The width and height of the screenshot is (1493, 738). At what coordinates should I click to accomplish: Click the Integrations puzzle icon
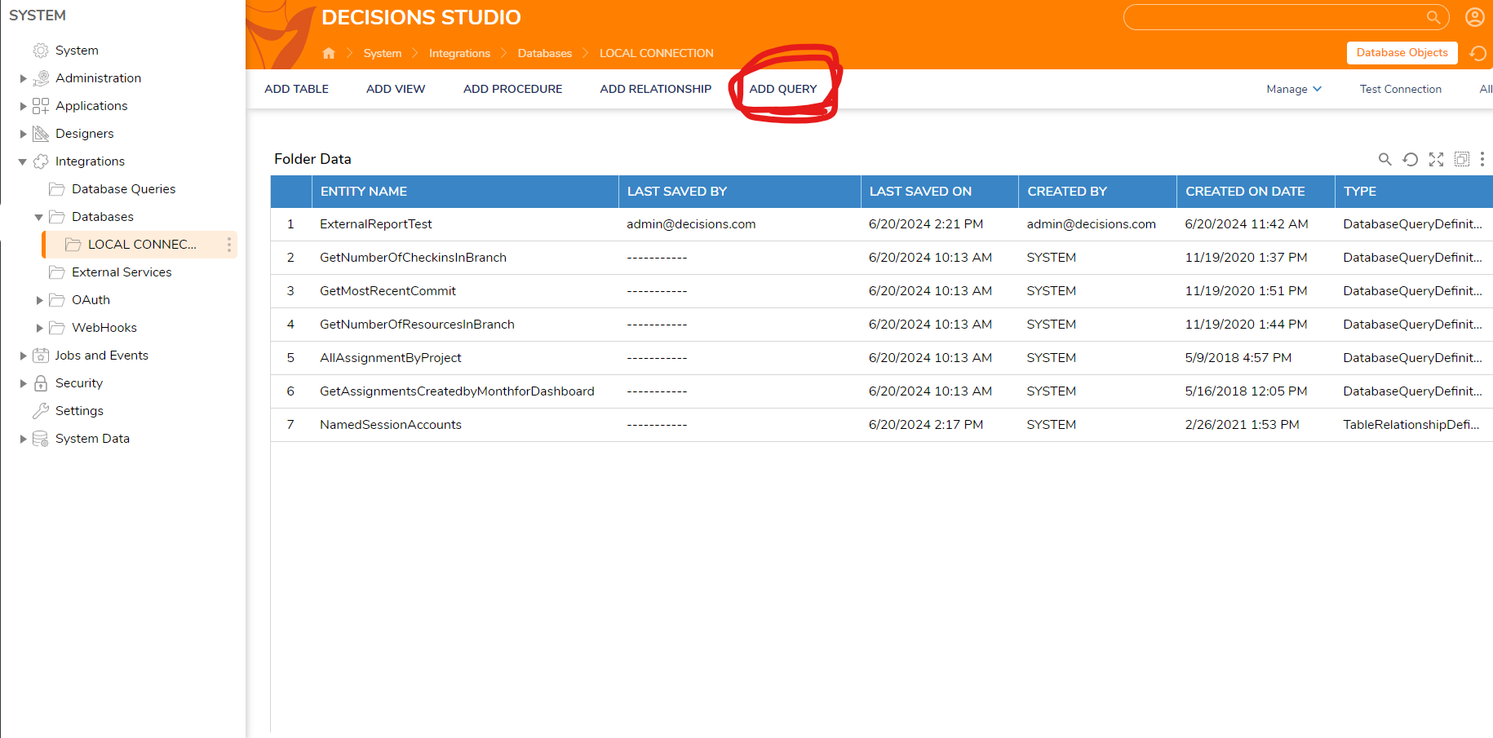41,161
